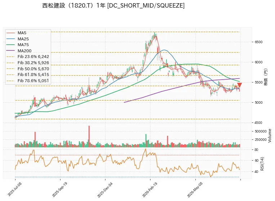This screenshot has height=201, width=275.
Task: Select the Fib 38.2% 5,926 legend item
Action: click(x=28, y=63)
